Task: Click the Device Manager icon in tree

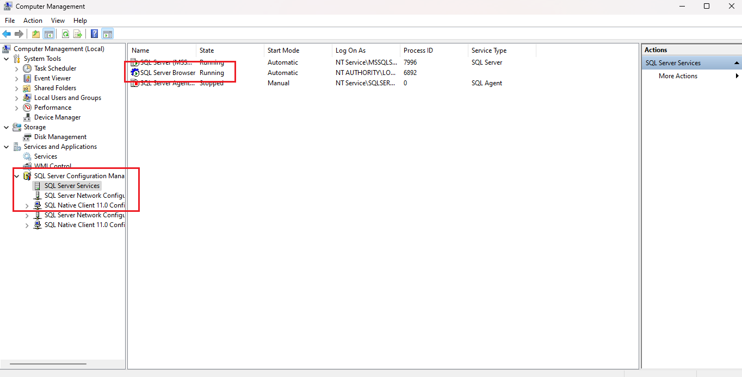Action: (x=27, y=117)
